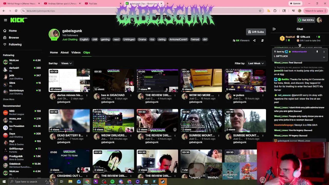329x185 pixels.
Task: Expand Show more under Following
Action: (9, 99)
